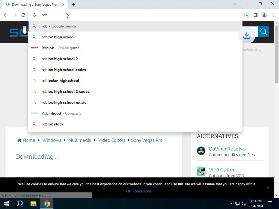This screenshot has height=209, width=279.
Task: Choose 'Robinhood - Company' suggestion
Action: [x=135, y=113]
